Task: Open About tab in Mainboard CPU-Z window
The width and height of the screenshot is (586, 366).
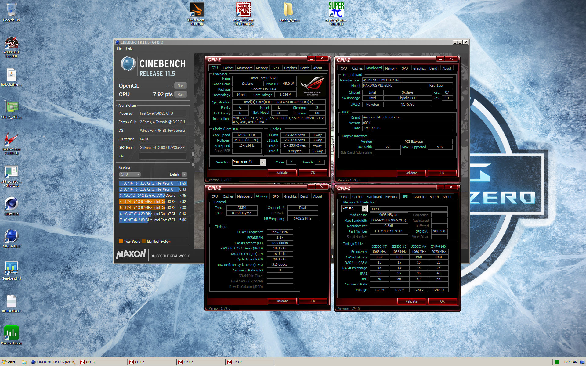Action: pyautogui.click(x=447, y=68)
